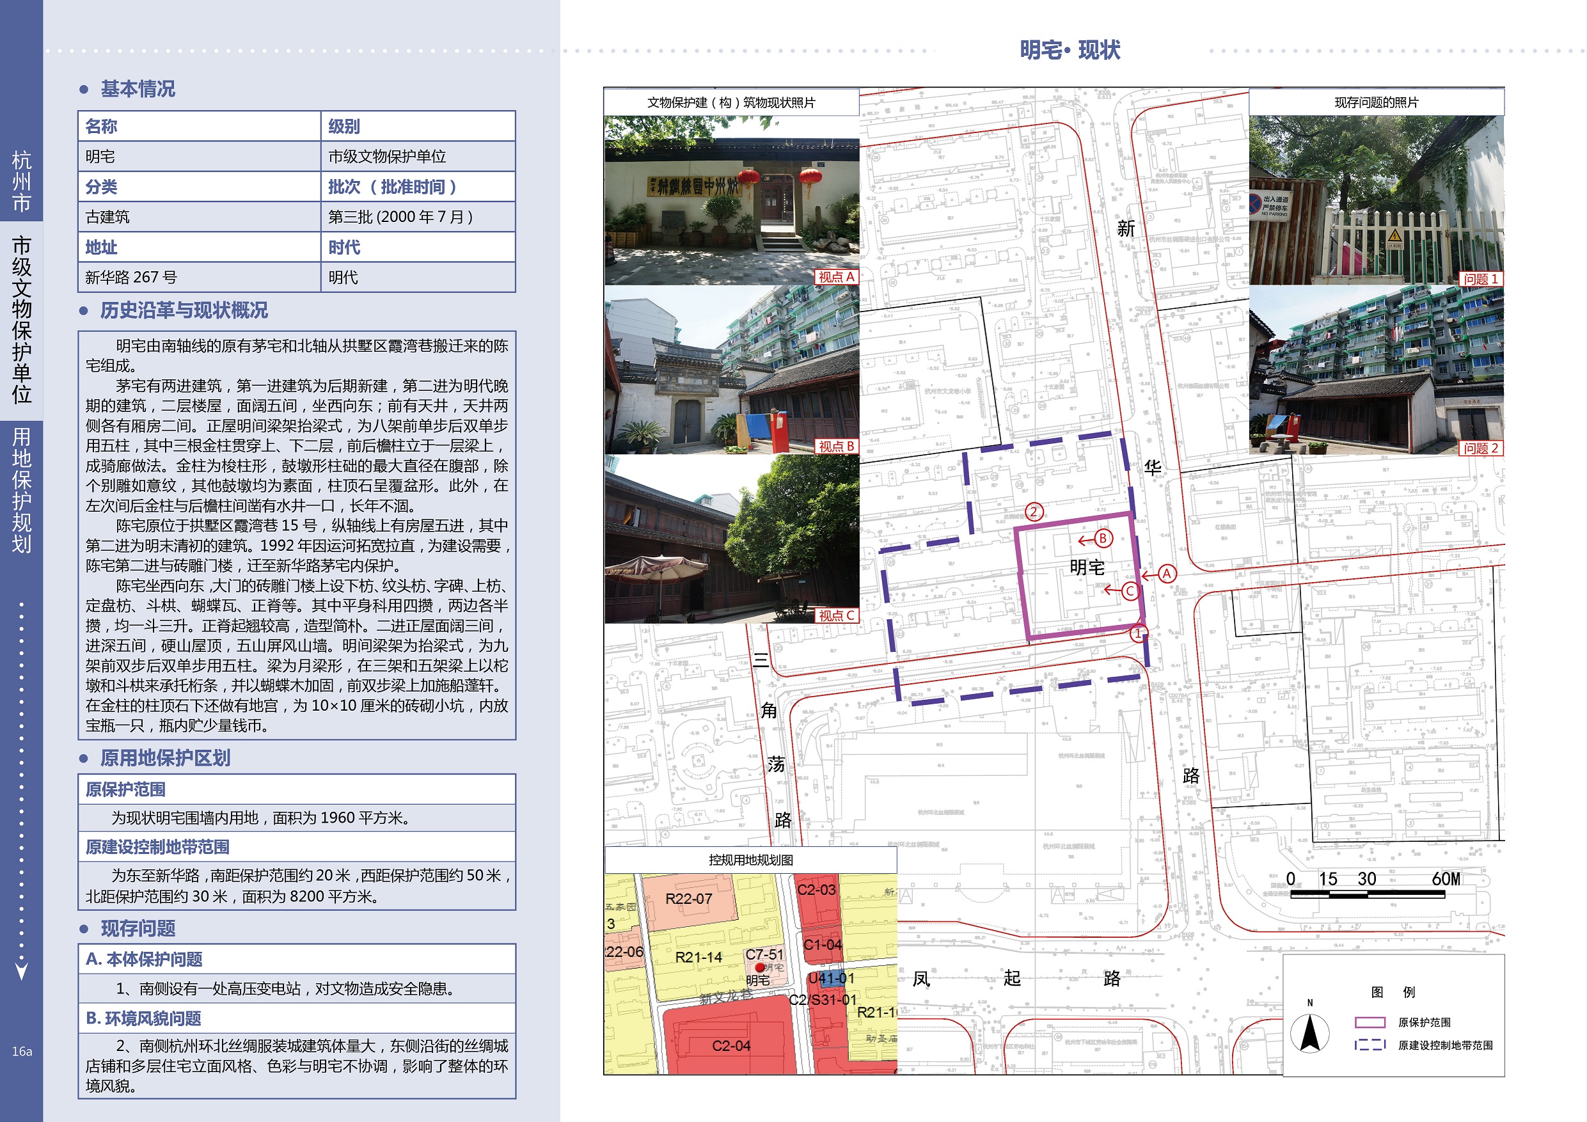This screenshot has height=1122, width=1587.
Task: Click the red dot in zoning inset map
Action: pos(760,968)
